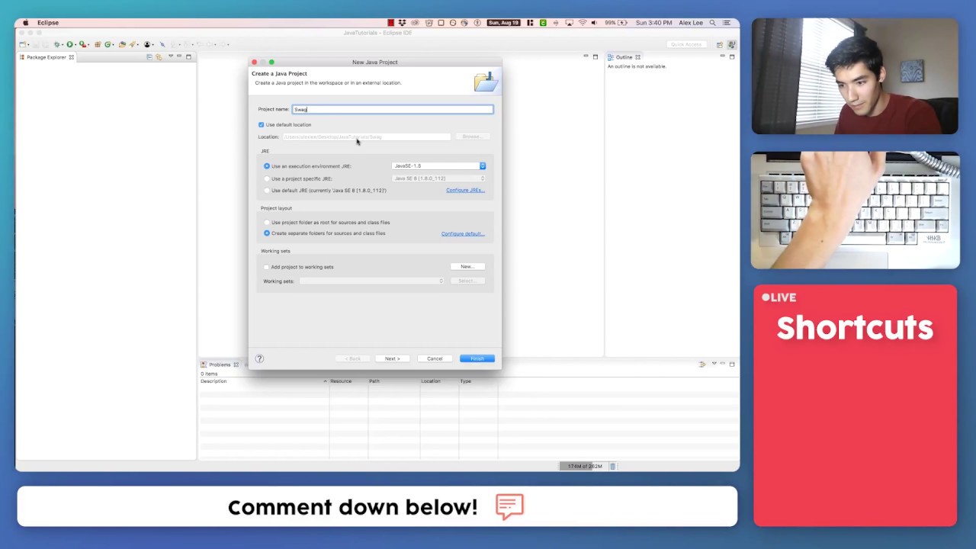Select Use default JRE radio option
The image size is (976, 549).
pyautogui.click(x=266, y=191)
